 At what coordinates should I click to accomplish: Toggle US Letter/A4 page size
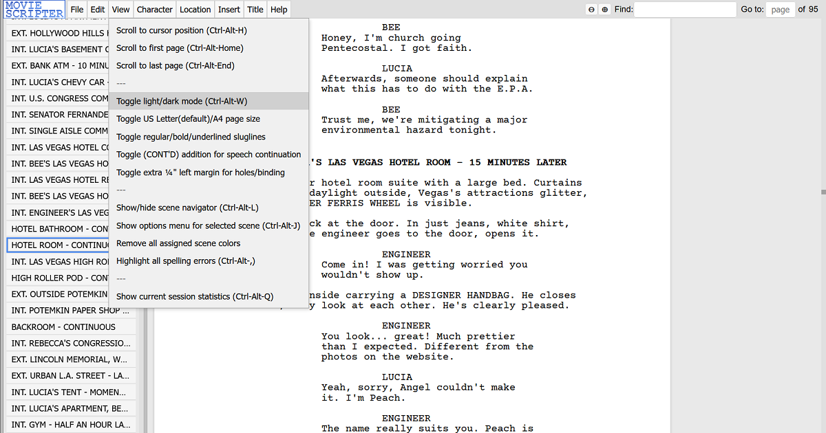[188, 119]
